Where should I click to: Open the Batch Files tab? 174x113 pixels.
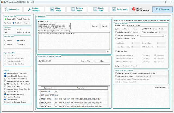coord(98,9)
